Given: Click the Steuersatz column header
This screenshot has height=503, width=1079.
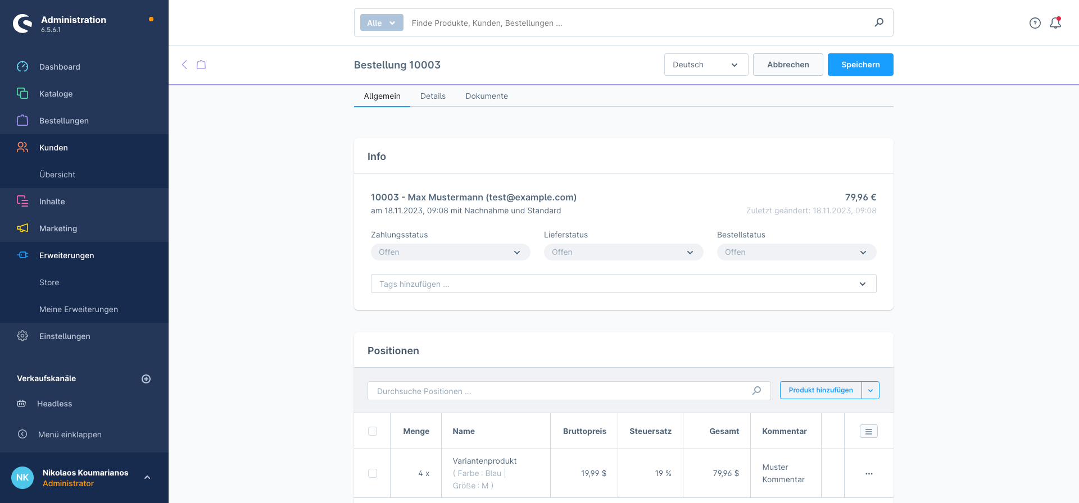Looking at the screenshot, I should (x=650, y=431).
